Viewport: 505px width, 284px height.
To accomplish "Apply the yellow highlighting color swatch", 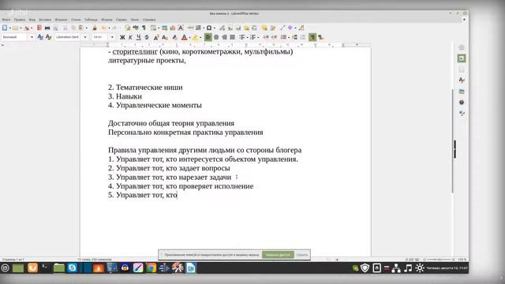I will 195,37.
